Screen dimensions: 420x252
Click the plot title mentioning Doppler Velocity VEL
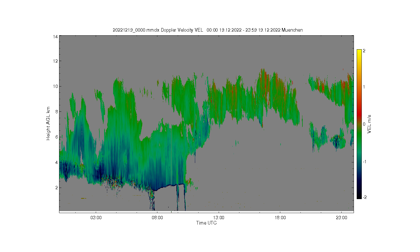pos(207,30)
